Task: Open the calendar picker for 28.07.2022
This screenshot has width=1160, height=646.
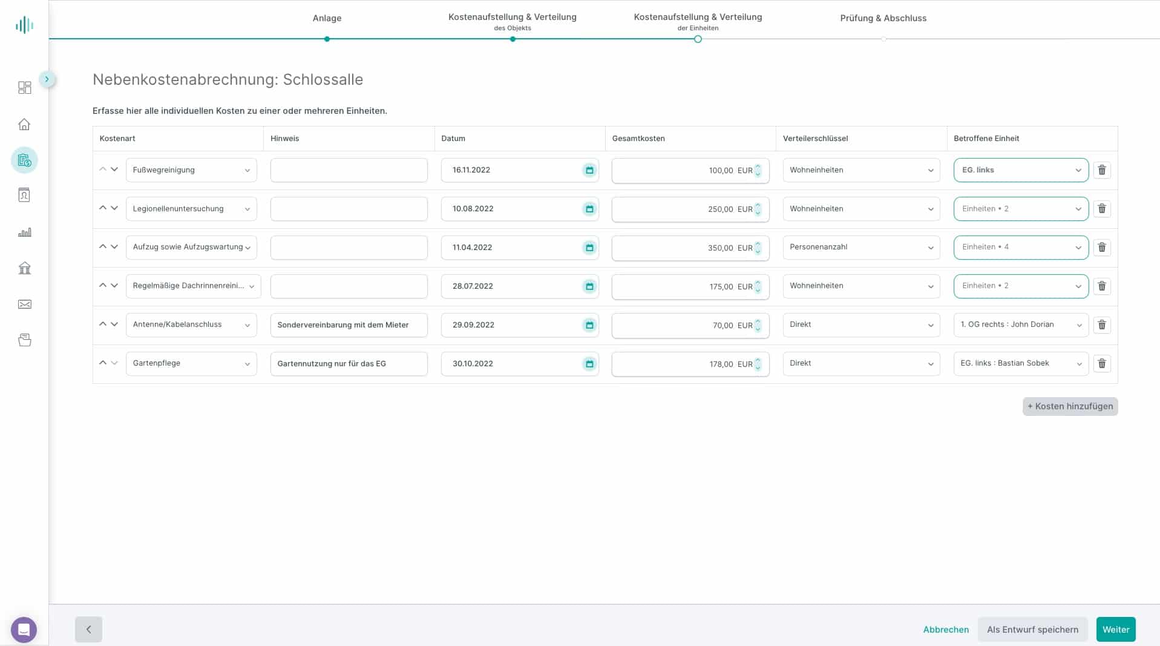Action: [589, 286]
